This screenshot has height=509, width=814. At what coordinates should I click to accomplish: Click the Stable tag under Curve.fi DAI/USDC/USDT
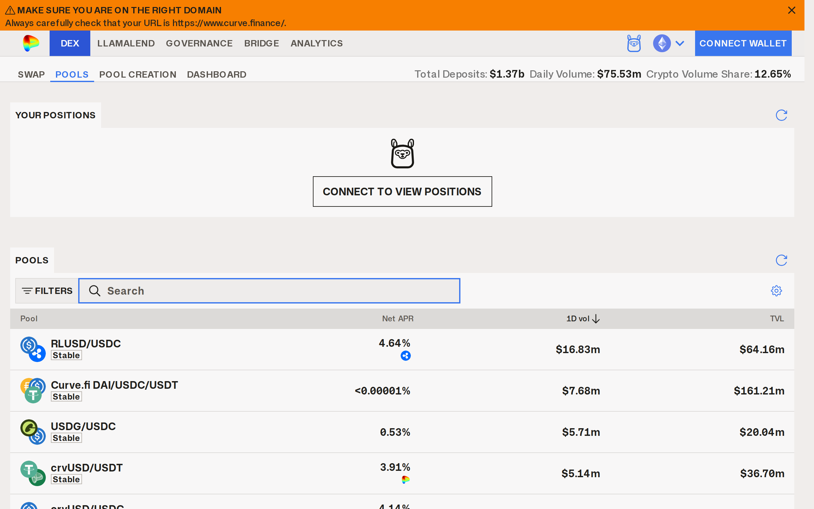pos(66,397)
